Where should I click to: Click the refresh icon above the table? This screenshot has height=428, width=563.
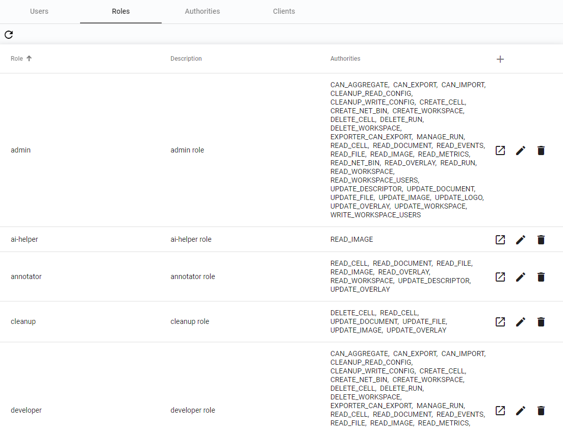point(9,35)
